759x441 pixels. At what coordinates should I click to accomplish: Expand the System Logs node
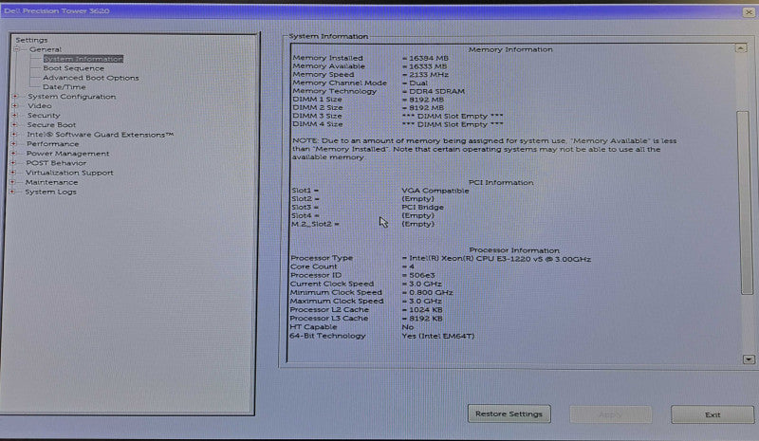(x=13, y=192)
